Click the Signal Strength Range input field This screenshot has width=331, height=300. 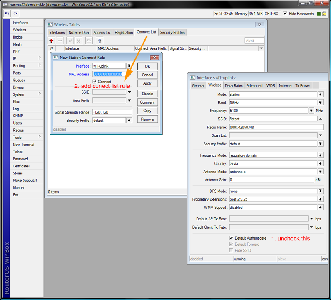(x=112, y=112)
